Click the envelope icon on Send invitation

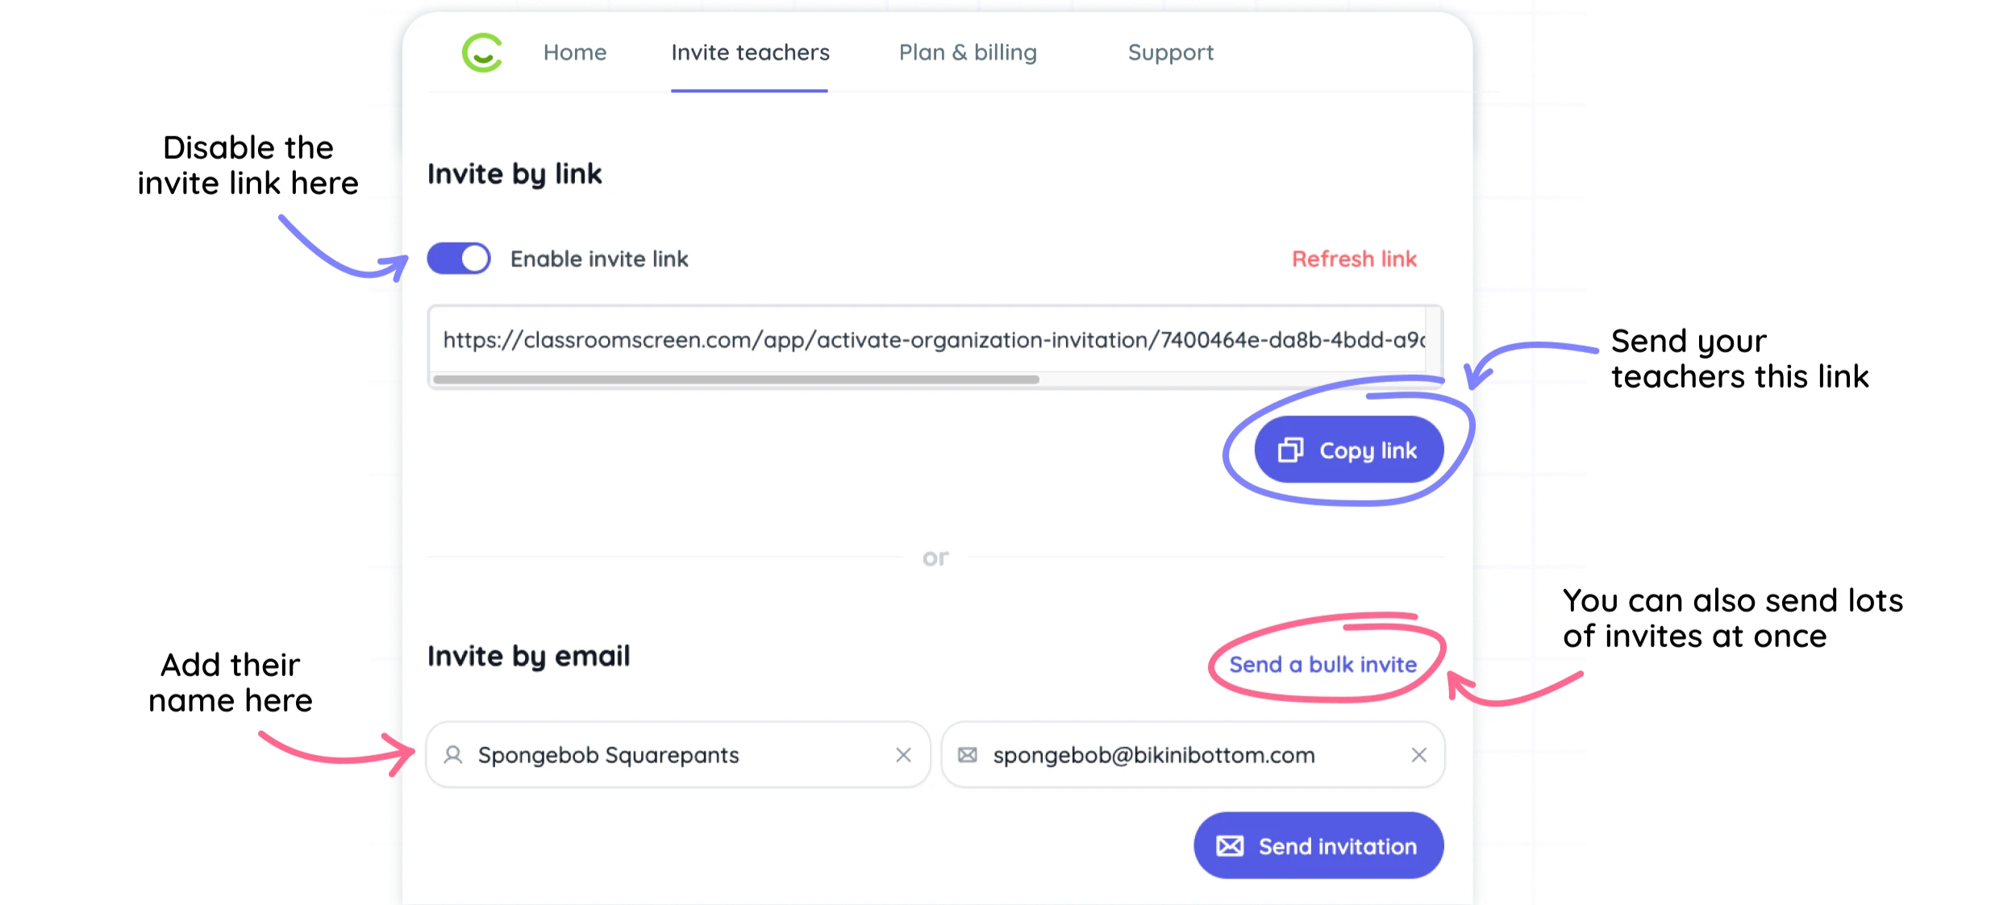(1230, 845)
